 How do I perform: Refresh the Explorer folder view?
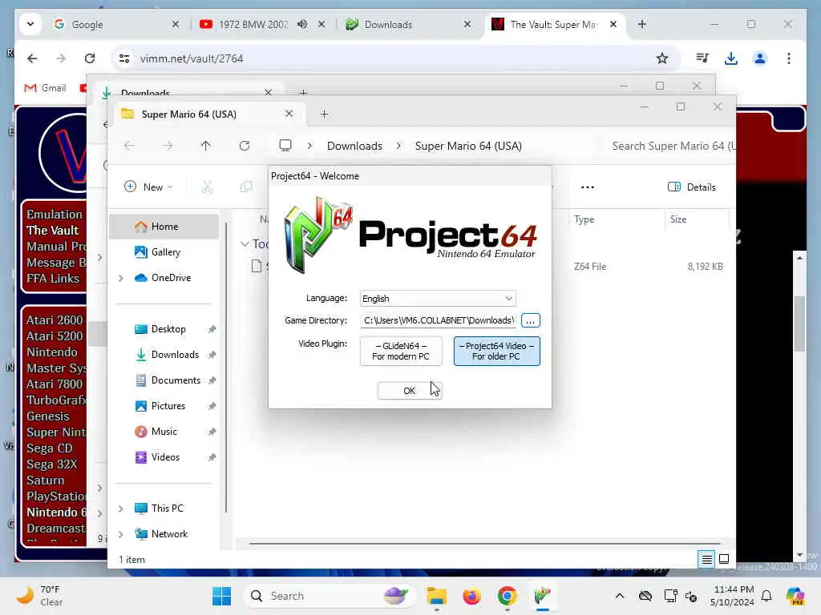point(245,146)
